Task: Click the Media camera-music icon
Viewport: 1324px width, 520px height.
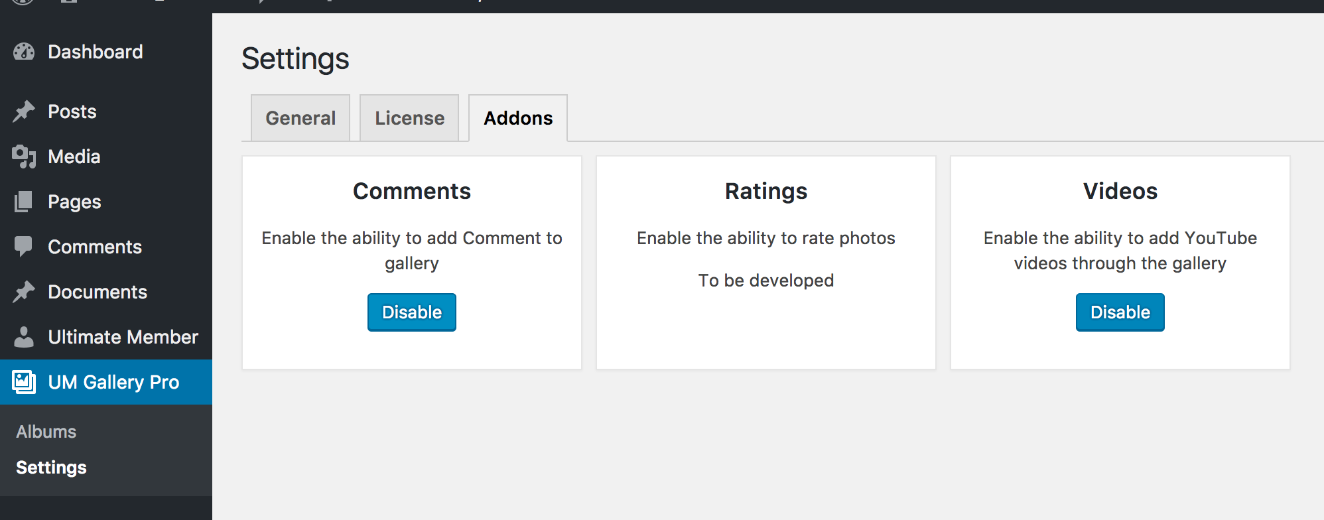Action: point(24,157)
